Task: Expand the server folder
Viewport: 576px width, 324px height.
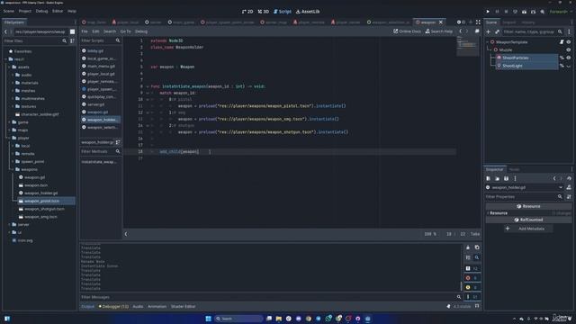Action: pyautogui.click(x=10, y=224)
